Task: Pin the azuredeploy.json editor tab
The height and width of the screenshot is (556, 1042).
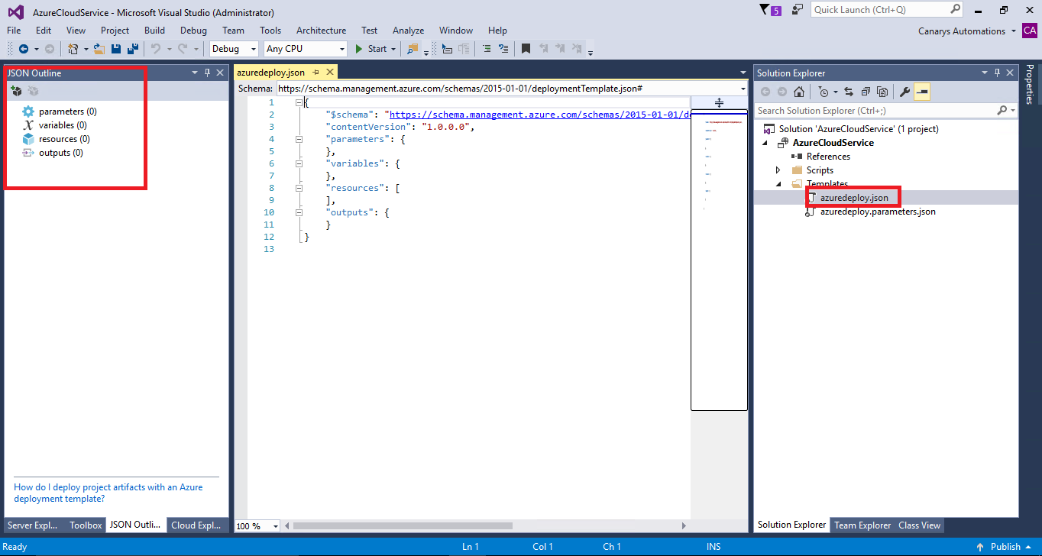Action: (316, 72)
